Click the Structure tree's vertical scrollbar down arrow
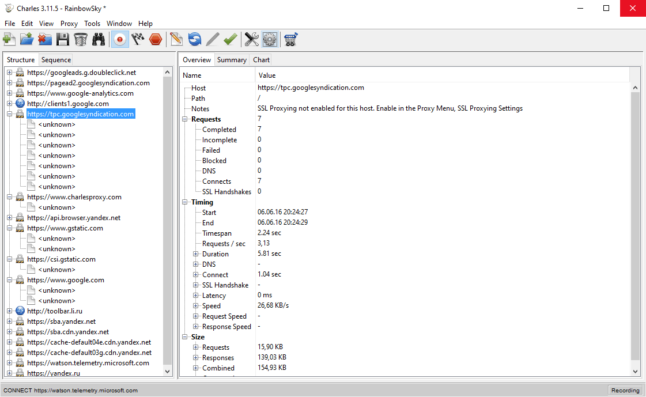The width and height of the screenshot is (646, 397). [x=167, y=371]
